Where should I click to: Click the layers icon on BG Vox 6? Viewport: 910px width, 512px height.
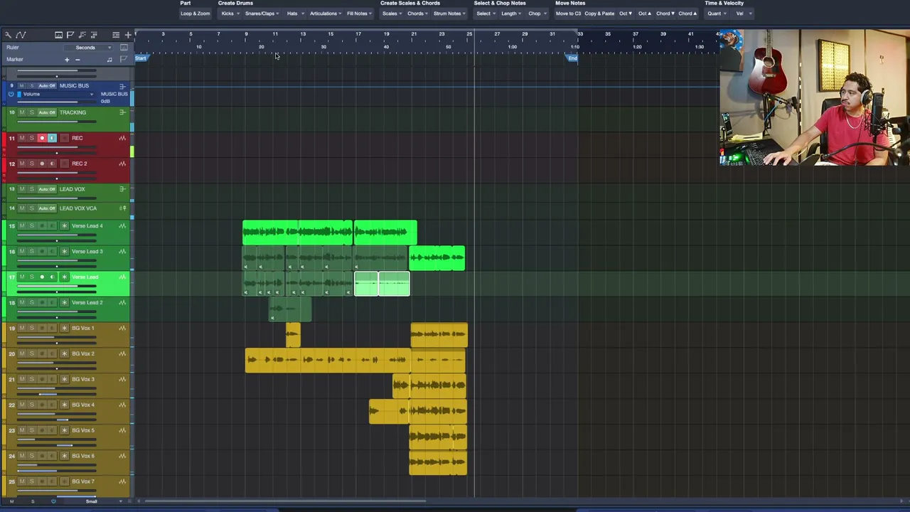pos(64,457)
